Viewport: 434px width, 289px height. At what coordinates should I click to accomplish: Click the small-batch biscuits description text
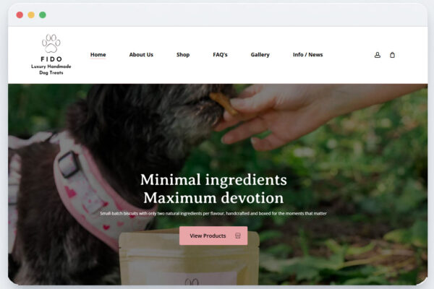pyautogui.click(x=213, y=214)
